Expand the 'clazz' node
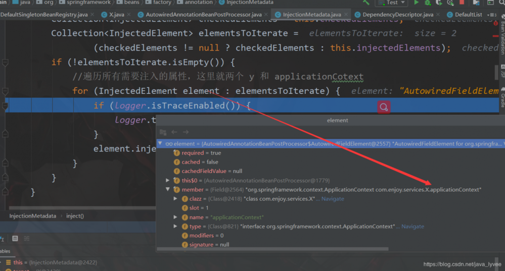 [x=175, y=199]
